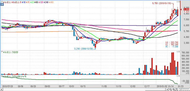
Task: Click the chart zoom density slider
Action: [x=184, y=89]
